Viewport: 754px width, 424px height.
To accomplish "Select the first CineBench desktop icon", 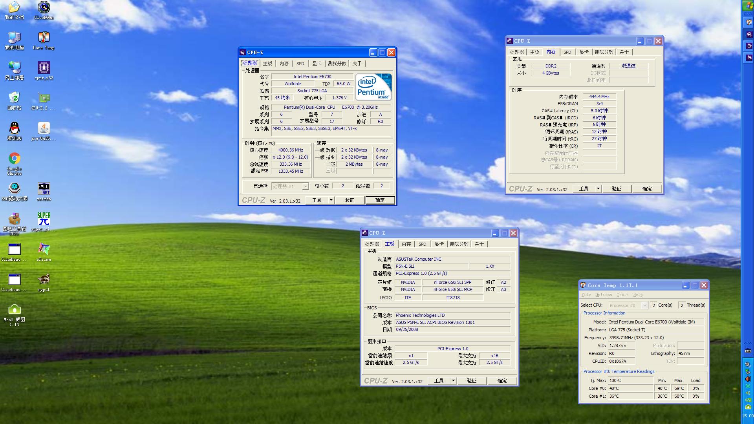I will point(15,252).
